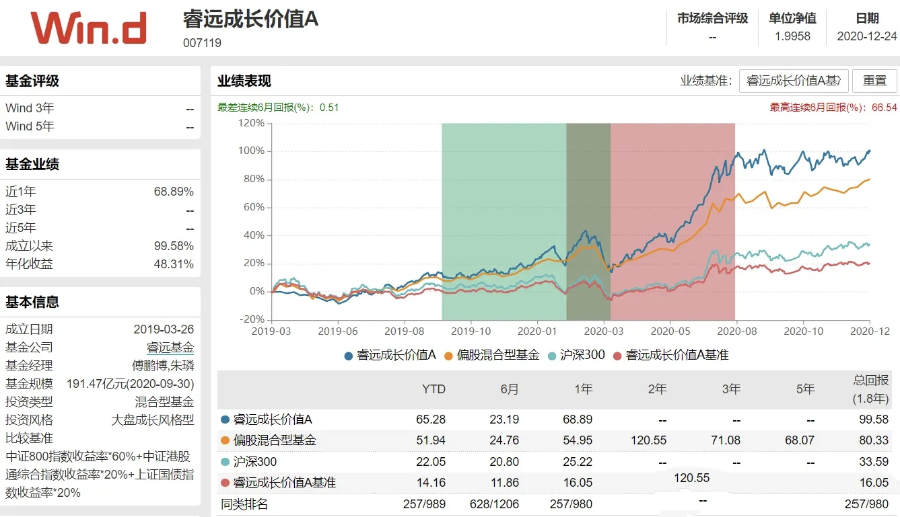
Task: Click the 重置 button
Action: [875, 81]
